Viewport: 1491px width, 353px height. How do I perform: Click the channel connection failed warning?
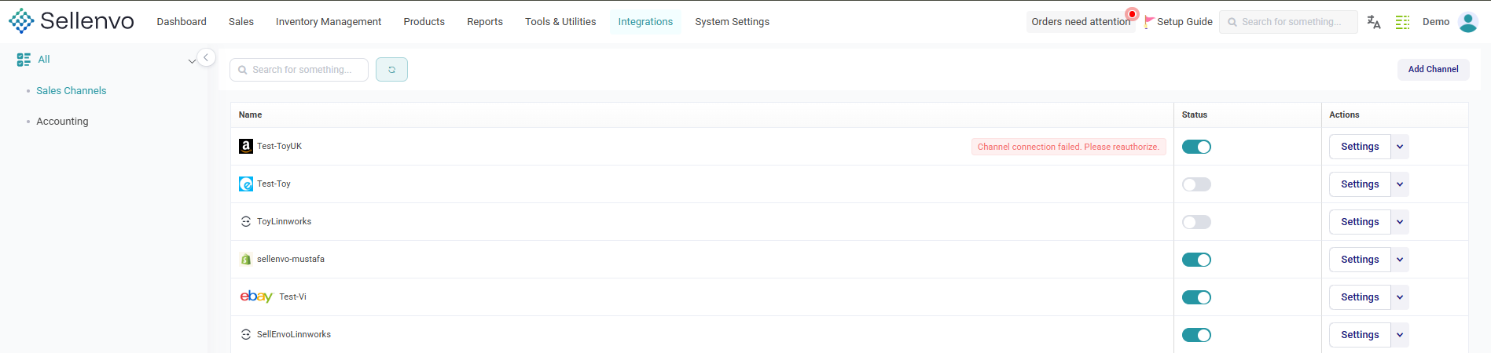coord(1068,147)
